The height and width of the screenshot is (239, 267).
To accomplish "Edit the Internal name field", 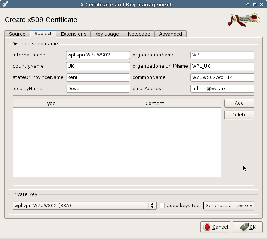I will (98, 55).
